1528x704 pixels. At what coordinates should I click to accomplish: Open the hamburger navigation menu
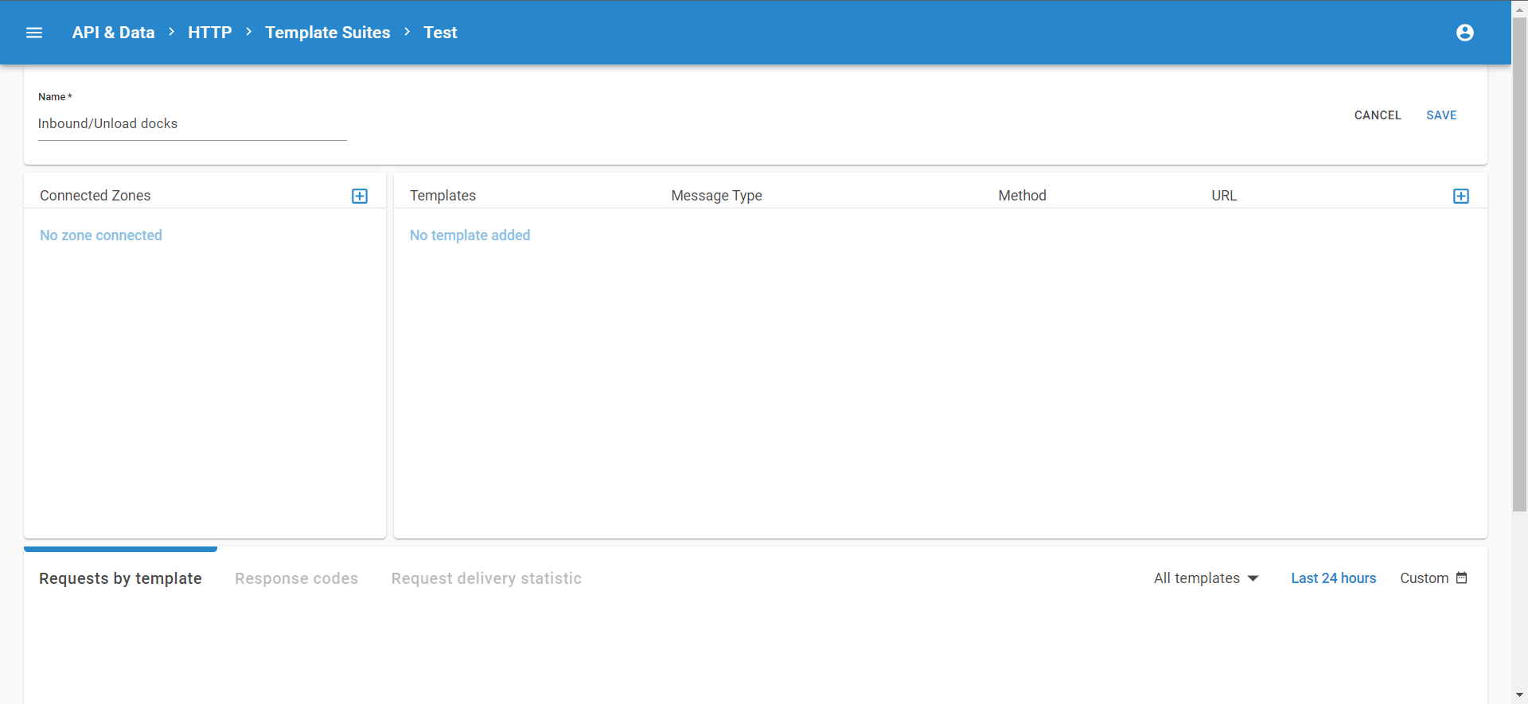[x=34, y=33]
